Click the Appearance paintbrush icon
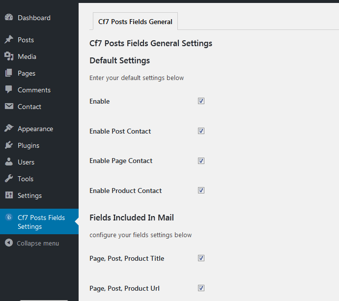This screenshot has height=301, width=339. [9, 128]
